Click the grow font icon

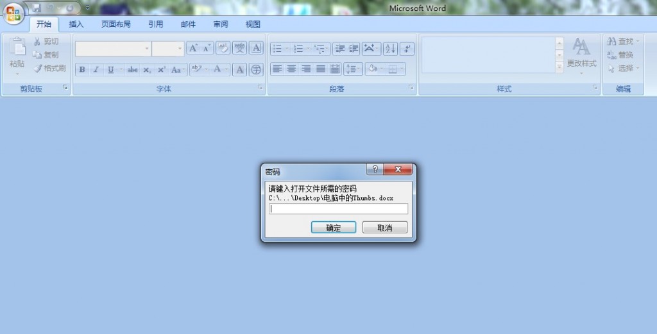point(192,48)
